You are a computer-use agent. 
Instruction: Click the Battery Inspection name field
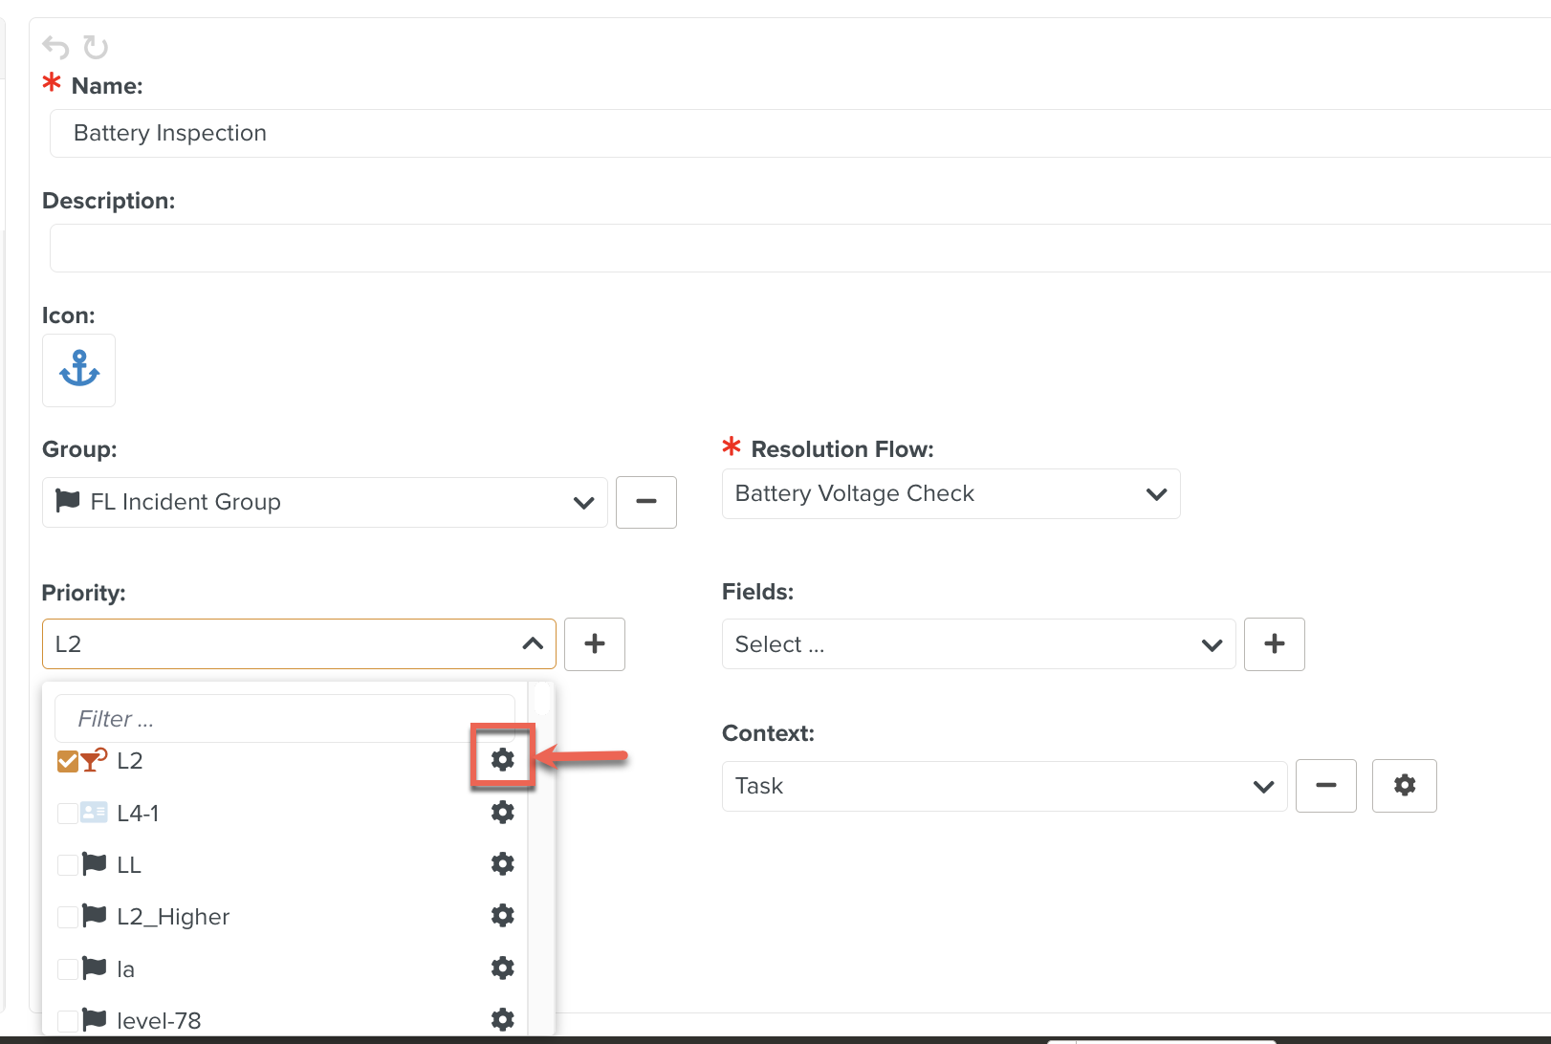point(382,133)
